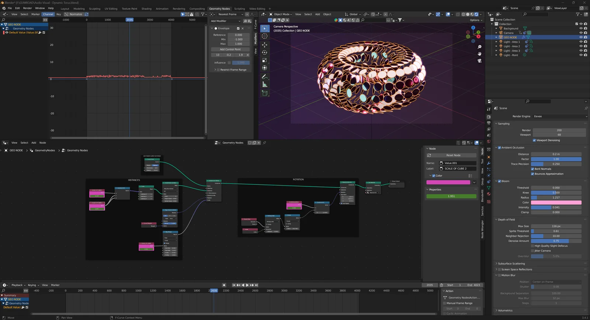This screenshot has height=320, width=590.
Task: Select the Add Cube tool
Action: point(265,93)
